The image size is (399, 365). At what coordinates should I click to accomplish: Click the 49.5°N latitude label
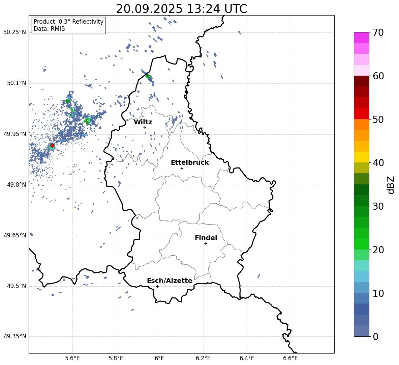pos(16,286)
